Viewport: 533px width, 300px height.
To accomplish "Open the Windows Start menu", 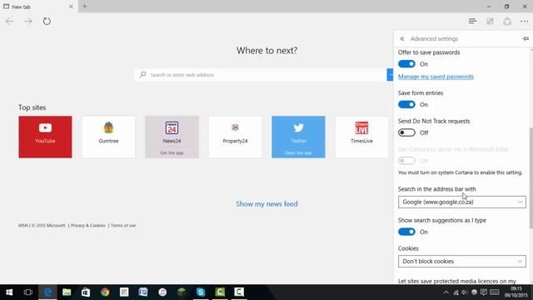I will pyautogui.click(x=9, y=292).
